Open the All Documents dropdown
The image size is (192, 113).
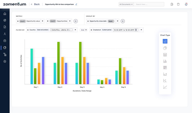[126, 4]
